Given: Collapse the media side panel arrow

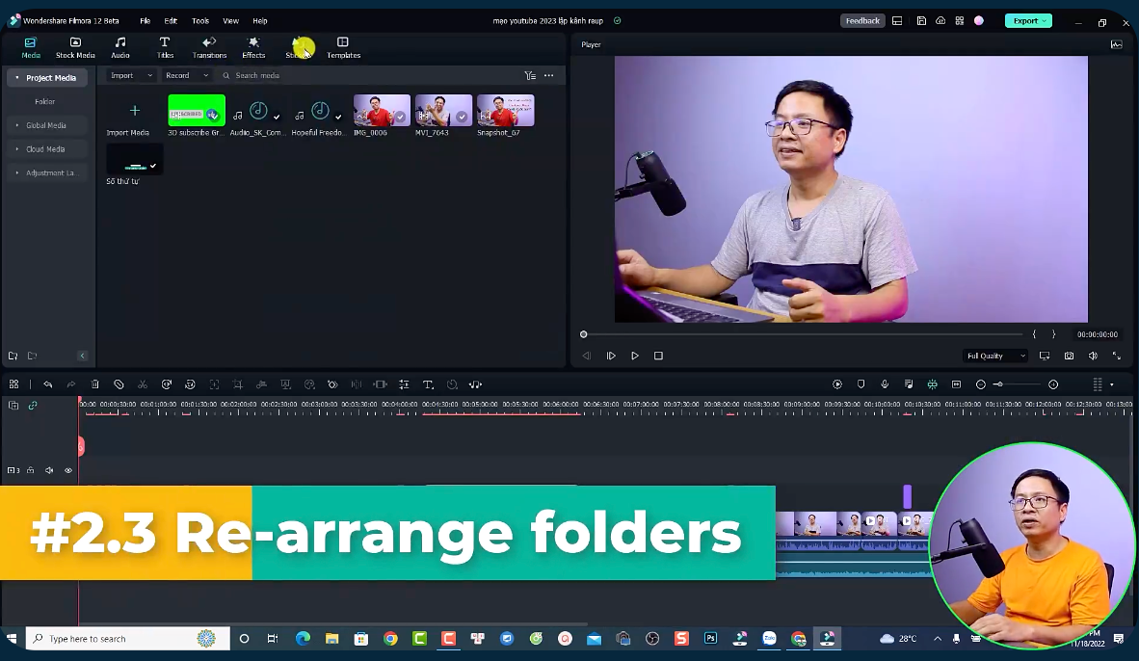Looking at the screenshot, I should pos(82,356).
